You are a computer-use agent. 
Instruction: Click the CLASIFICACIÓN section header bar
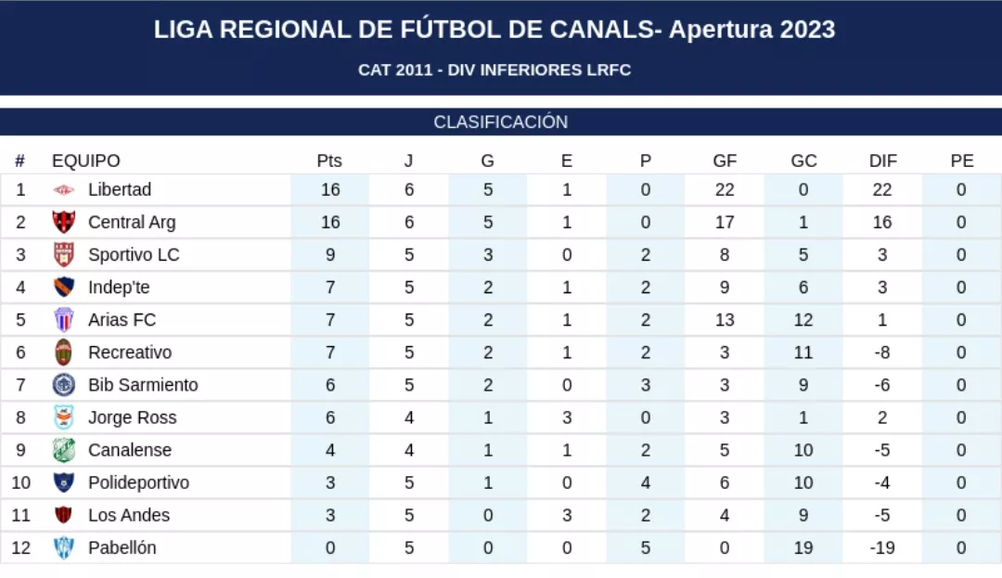click(501, 122)
